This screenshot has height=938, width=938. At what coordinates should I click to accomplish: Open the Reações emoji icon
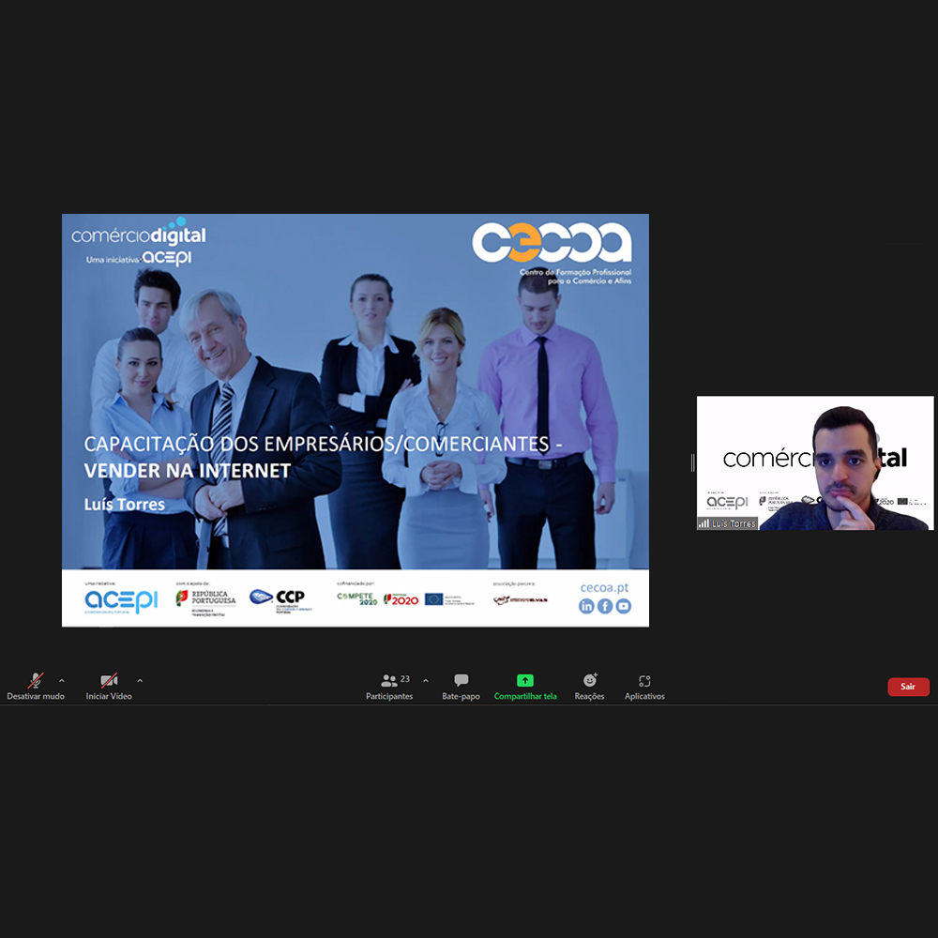589,681
